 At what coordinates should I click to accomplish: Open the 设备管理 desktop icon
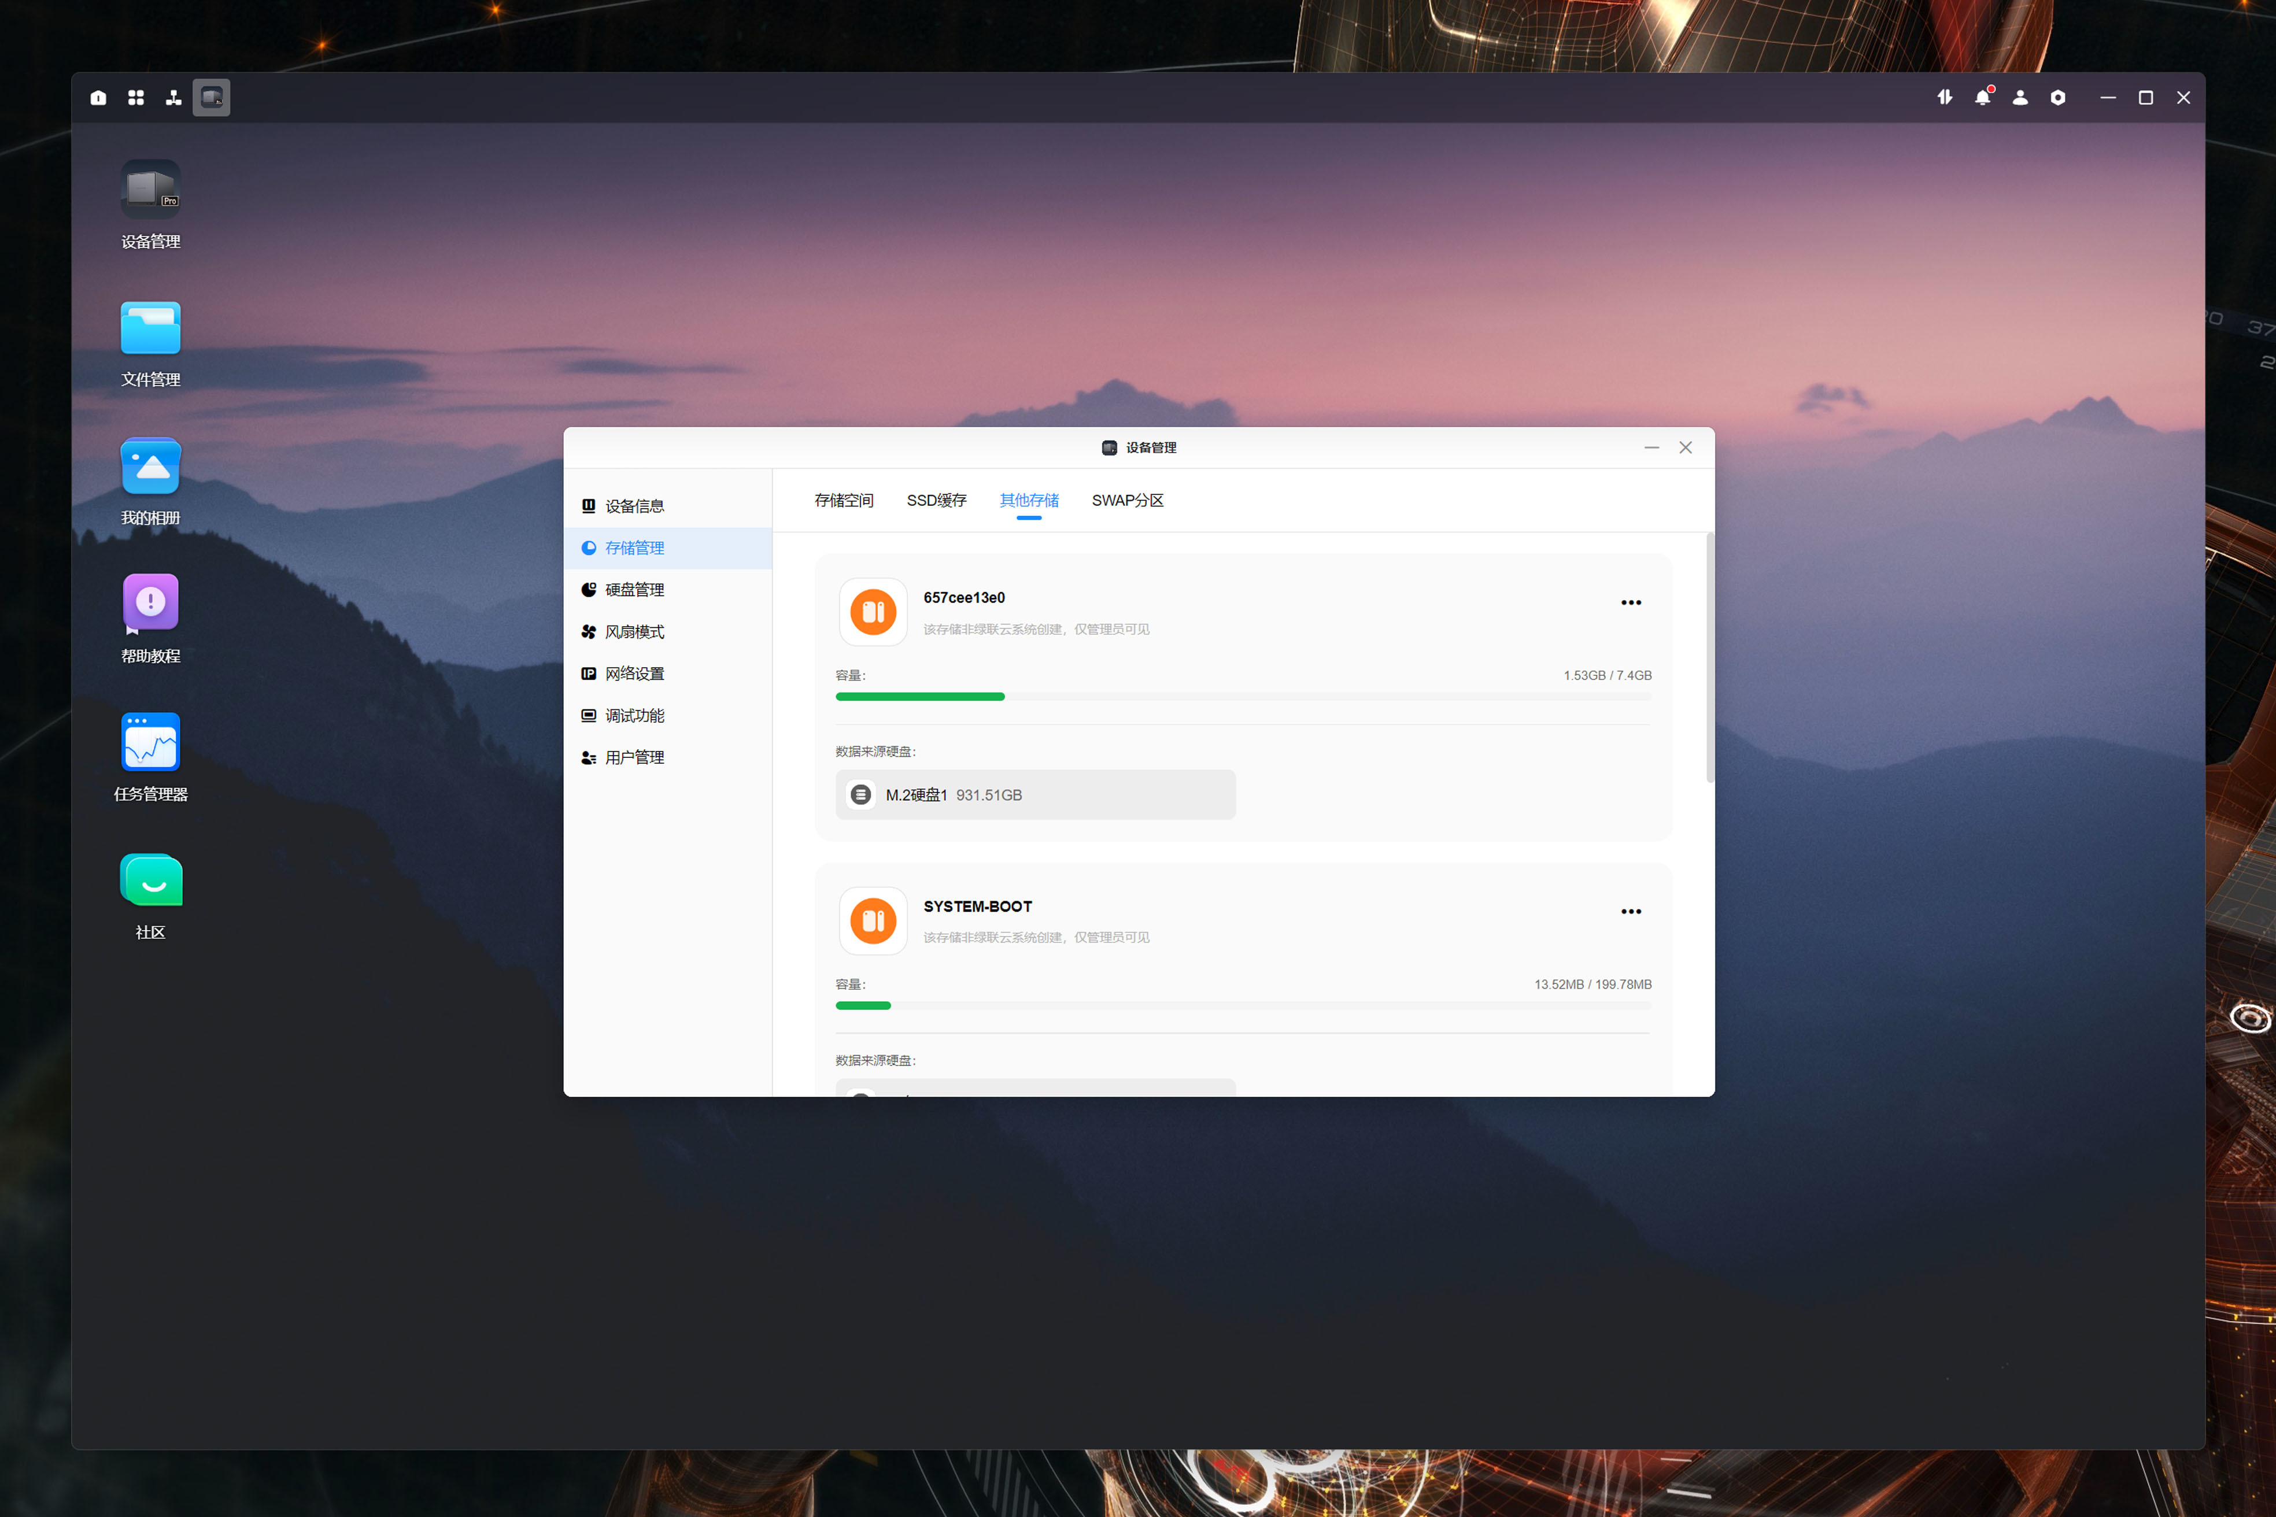(150, 190)
